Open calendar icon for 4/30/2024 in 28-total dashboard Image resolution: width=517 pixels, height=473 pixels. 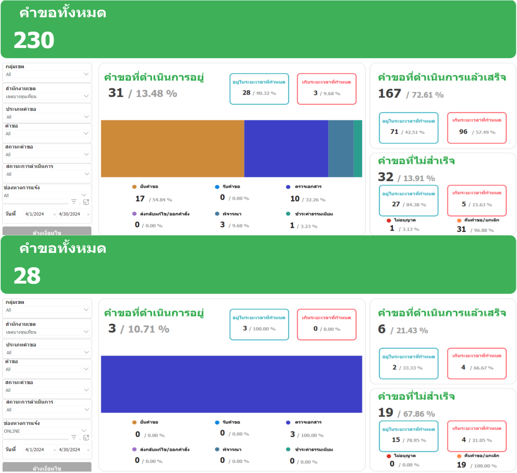[x=88, y=450]
